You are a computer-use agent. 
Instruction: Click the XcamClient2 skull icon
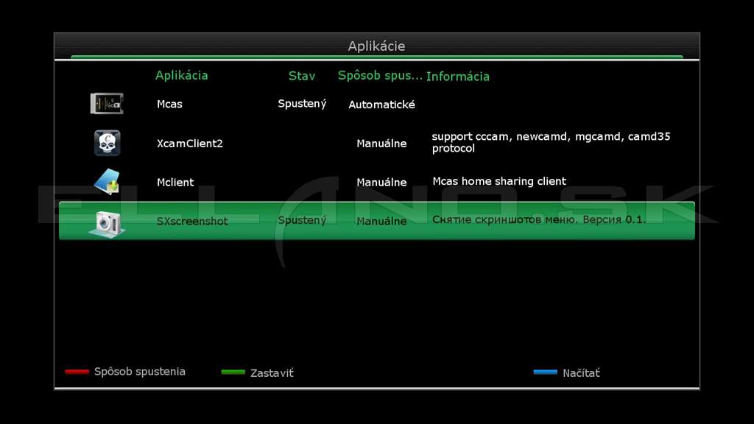click(x=107, y=143)
